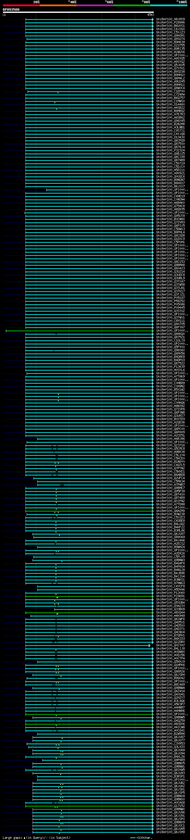Click the white query ruler bar
Screen dimensions: 190x840
78,13
